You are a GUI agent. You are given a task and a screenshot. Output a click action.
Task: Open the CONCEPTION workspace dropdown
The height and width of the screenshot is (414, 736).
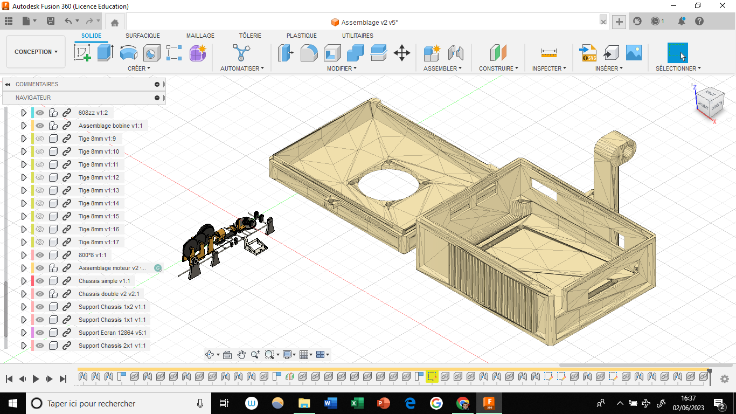click(36, 52)
